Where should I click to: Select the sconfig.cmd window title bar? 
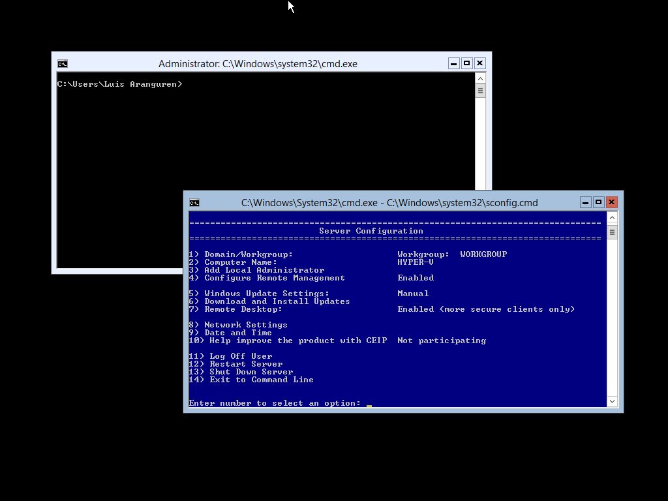[389, 203]
